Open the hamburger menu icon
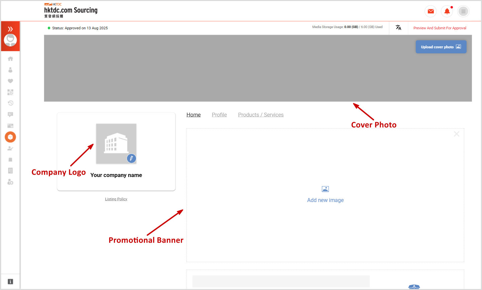Viewport: 482px width, 290px height. click(463, 11)
